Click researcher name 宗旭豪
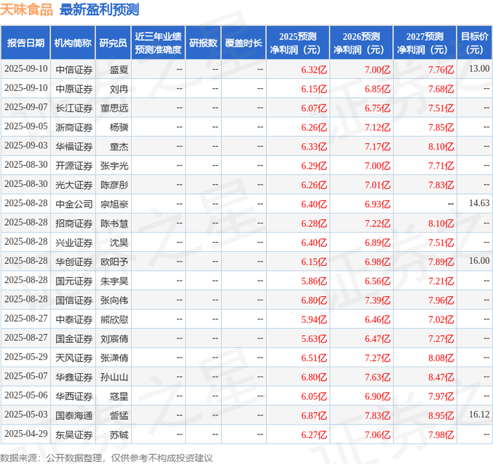The width and height of the screenshot is (493, 464). (x=114, y=204)
